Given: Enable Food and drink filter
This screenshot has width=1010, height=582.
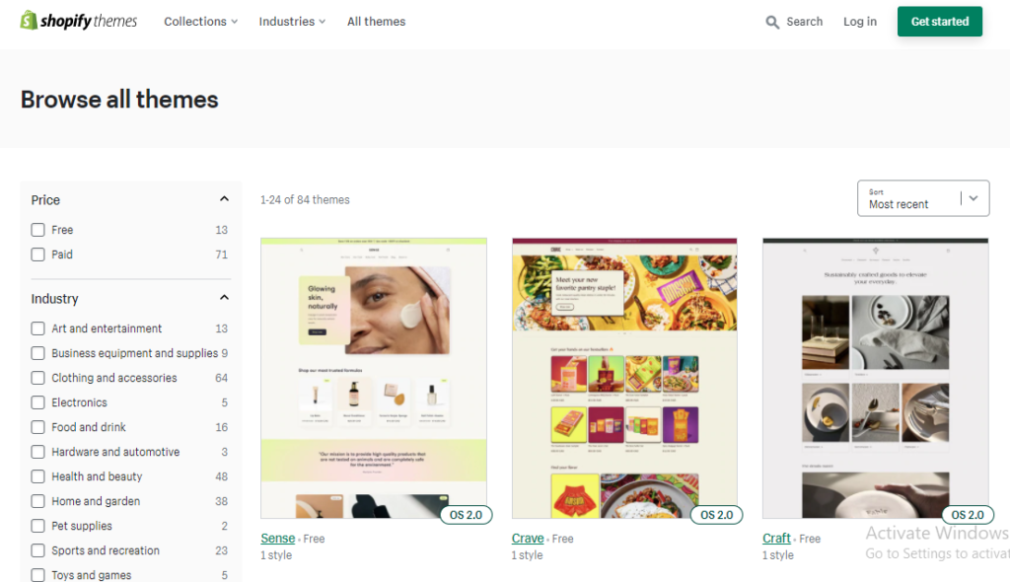Looking at the screenshot, I should tap(38, 427).
